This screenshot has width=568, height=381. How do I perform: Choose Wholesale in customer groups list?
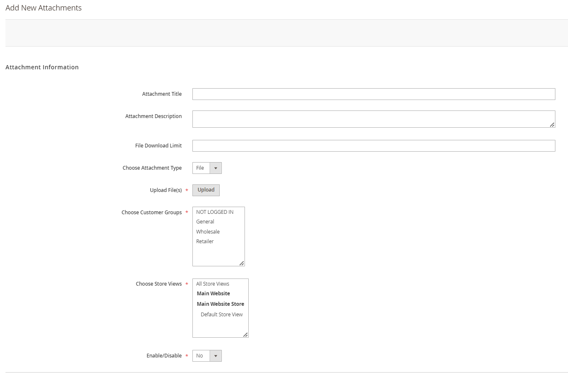point(208,232)
